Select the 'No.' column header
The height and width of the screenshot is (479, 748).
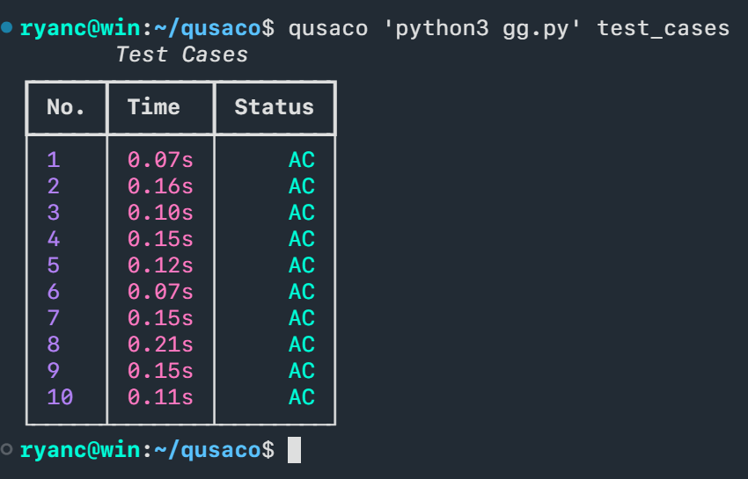point(66,107)
